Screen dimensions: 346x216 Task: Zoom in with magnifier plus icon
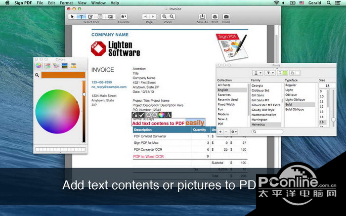click(164, 16)
